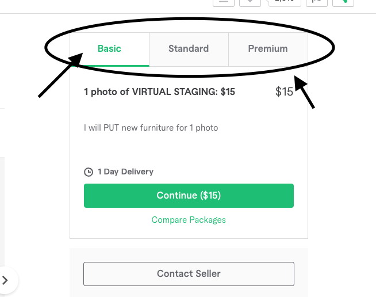Open the Compare Packages link
The image size is (376, 297).
click(x=189, y=220)
